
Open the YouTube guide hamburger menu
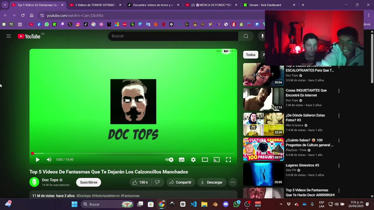(x=9, y=36)
